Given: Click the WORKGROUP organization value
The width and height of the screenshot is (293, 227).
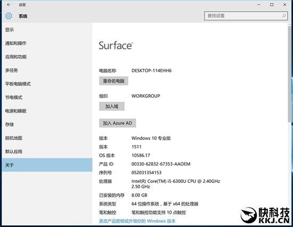Looking at the screenshot, I should point(146,96).
